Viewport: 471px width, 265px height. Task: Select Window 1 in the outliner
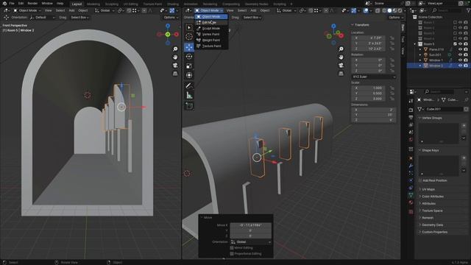(x=436, y=60)
